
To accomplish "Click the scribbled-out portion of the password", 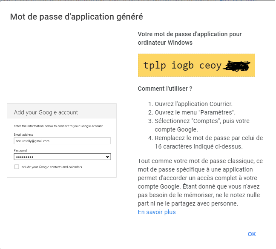I will click(x=237, y=66).
